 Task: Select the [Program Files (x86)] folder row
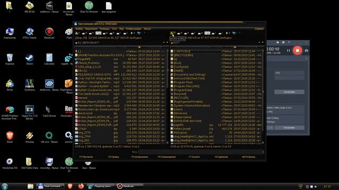coord(216,86)
